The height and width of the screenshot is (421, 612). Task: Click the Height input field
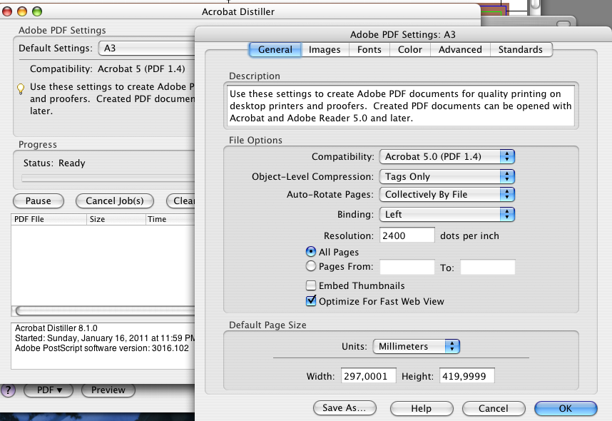coord(466,376)
